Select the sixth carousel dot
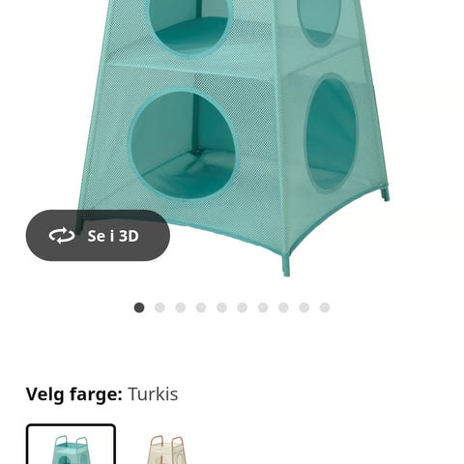Viewport: 464px width, 464px height. [x=243, y=307]
